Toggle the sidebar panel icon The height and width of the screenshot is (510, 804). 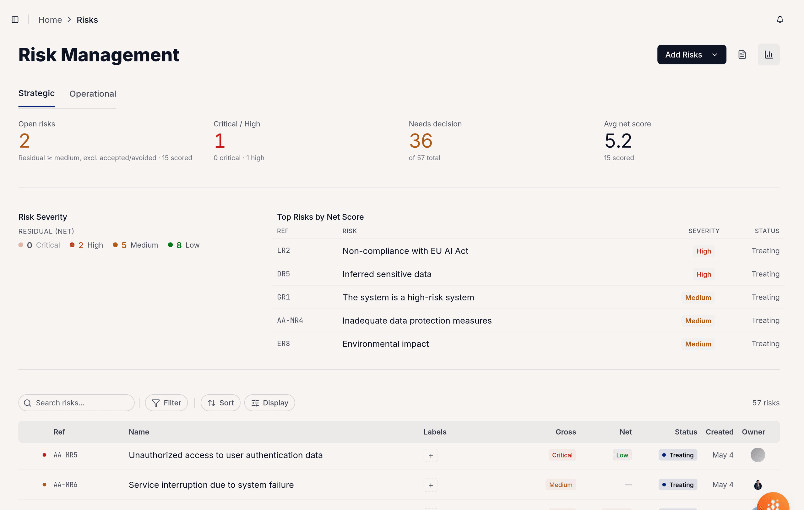click(x=15, y=20)
